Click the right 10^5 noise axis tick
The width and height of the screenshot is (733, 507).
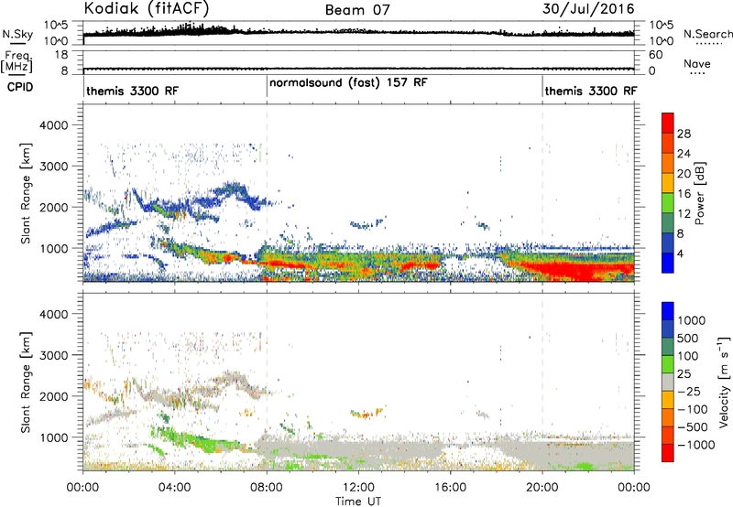click(x=662, y=26)
